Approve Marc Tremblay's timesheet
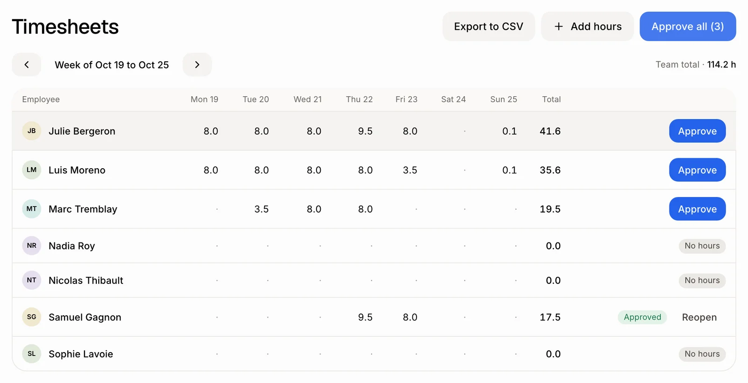The image size is (748, 383). [x=698, y=209]
